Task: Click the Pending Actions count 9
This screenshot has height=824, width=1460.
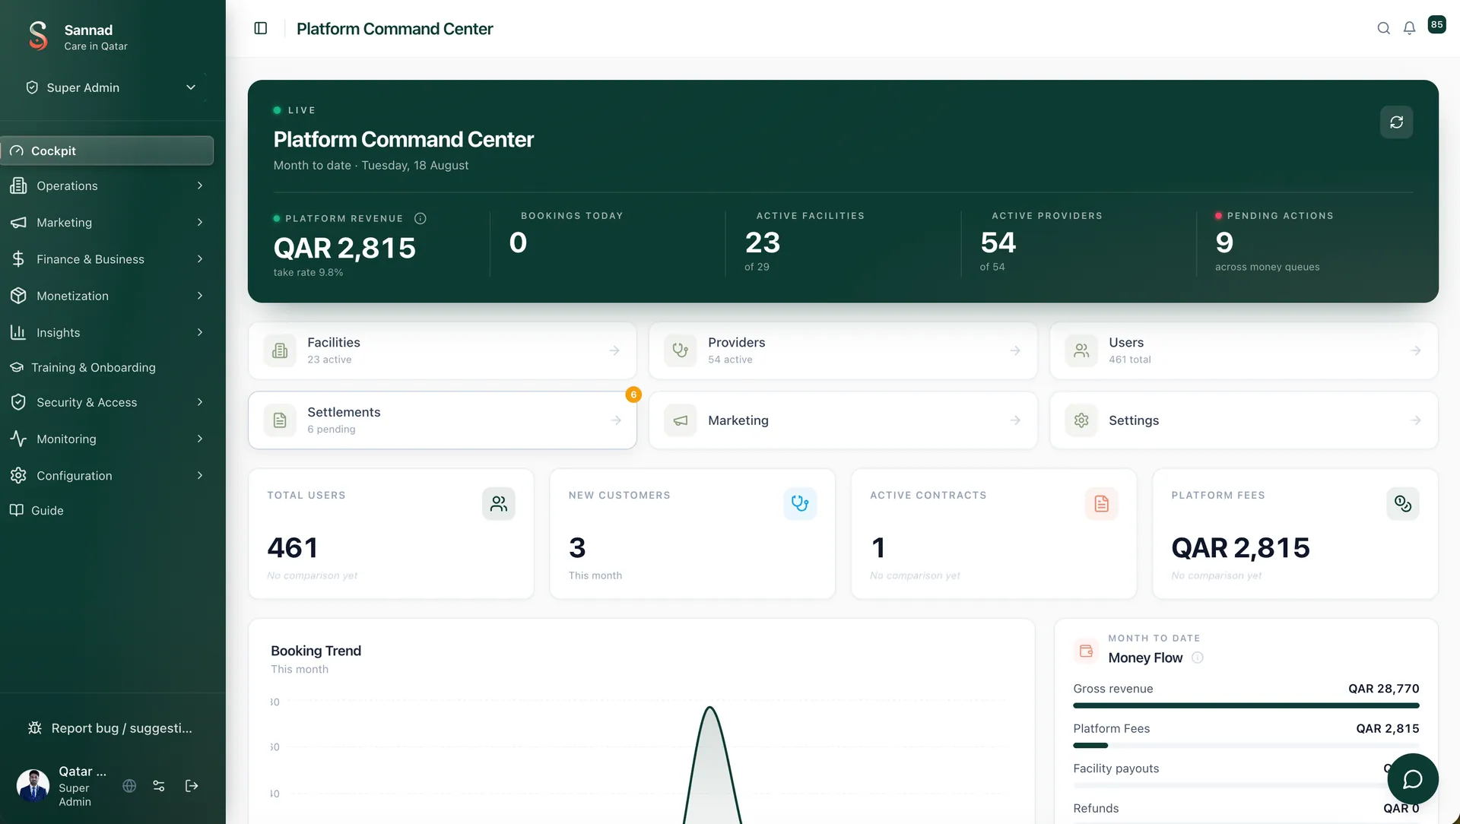Action: (1224, 242)
